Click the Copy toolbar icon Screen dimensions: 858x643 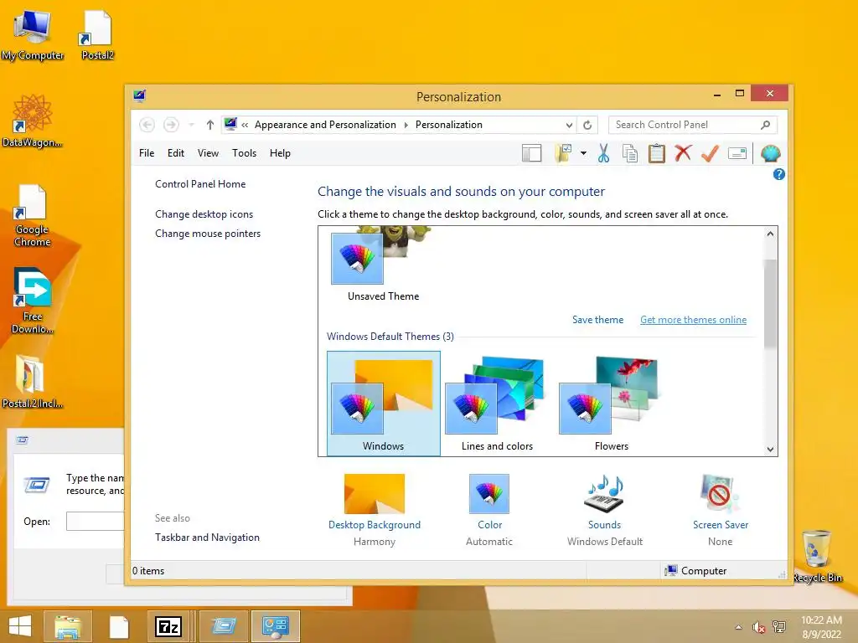(630, 154)
